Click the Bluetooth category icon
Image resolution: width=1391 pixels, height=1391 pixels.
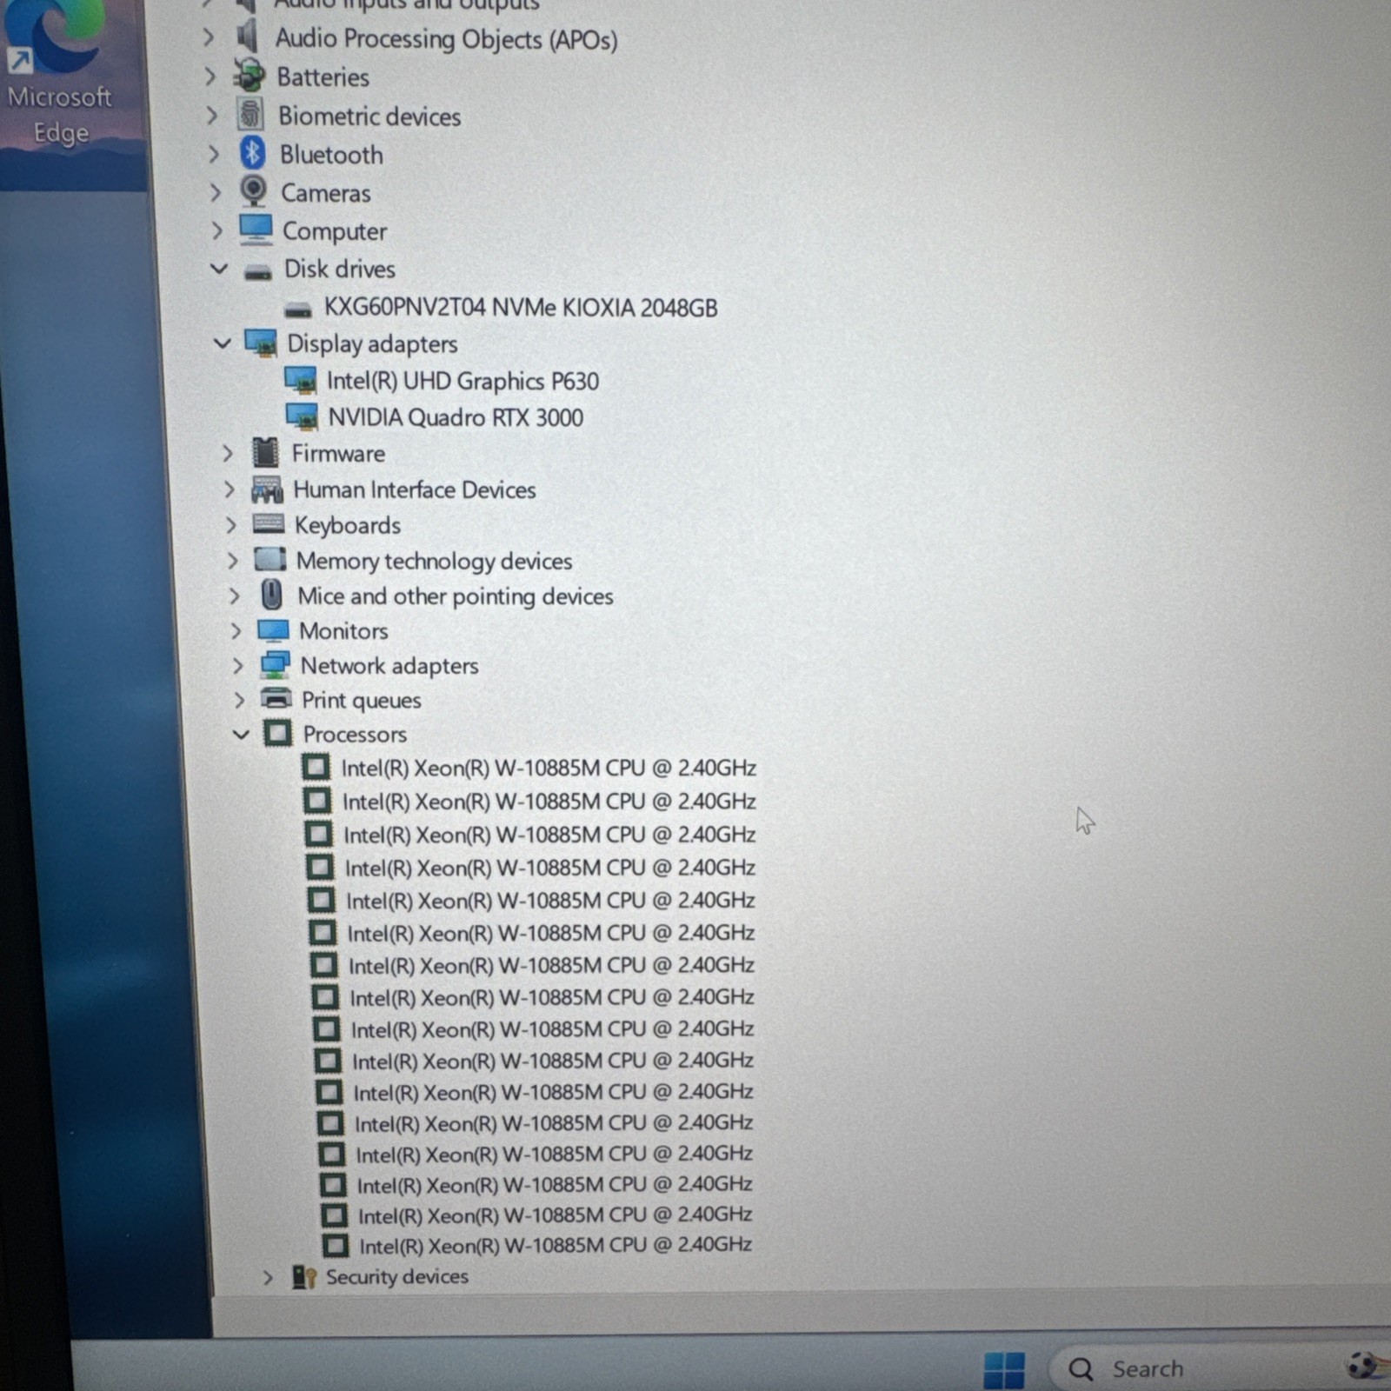(252, 154)
